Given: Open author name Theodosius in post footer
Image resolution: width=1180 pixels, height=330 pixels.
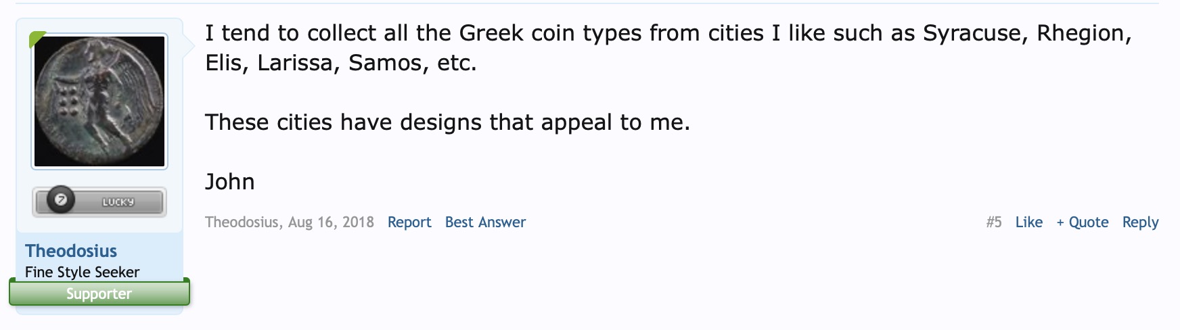Looking at the screenshot, I should click(242, 222).
